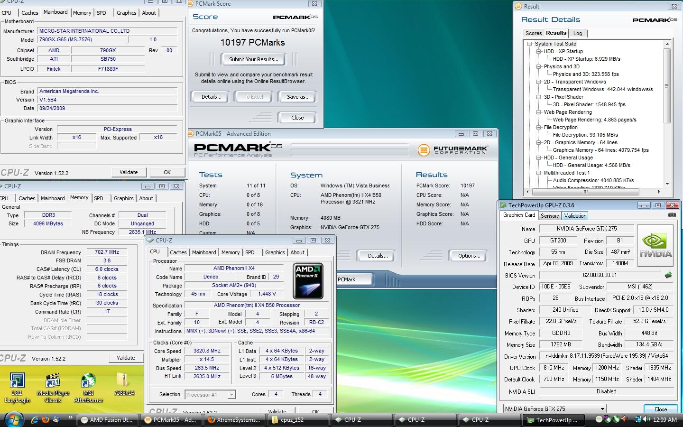Collapse the 3D - Pixel Shader node
The height and width of the screenshot is (427, 683).
click(x=538, y=97)
